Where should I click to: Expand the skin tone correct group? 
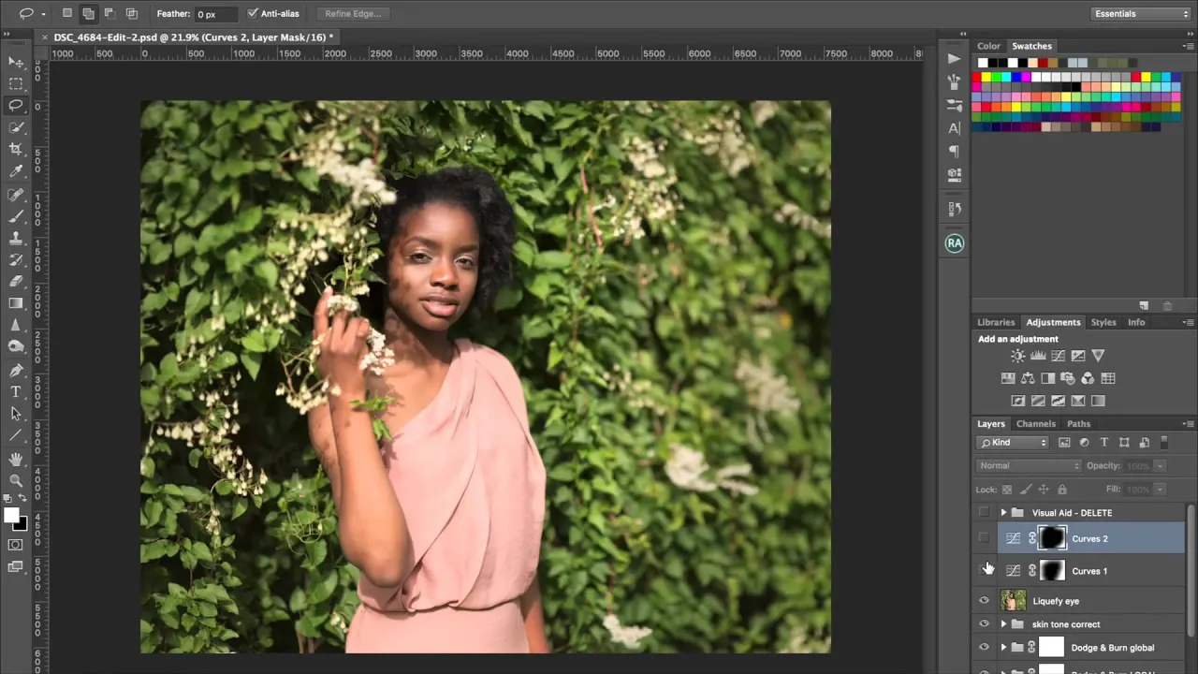tap(1003, 624)
